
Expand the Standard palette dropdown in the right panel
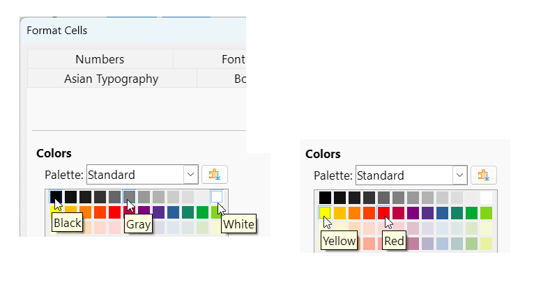[459, 175]
